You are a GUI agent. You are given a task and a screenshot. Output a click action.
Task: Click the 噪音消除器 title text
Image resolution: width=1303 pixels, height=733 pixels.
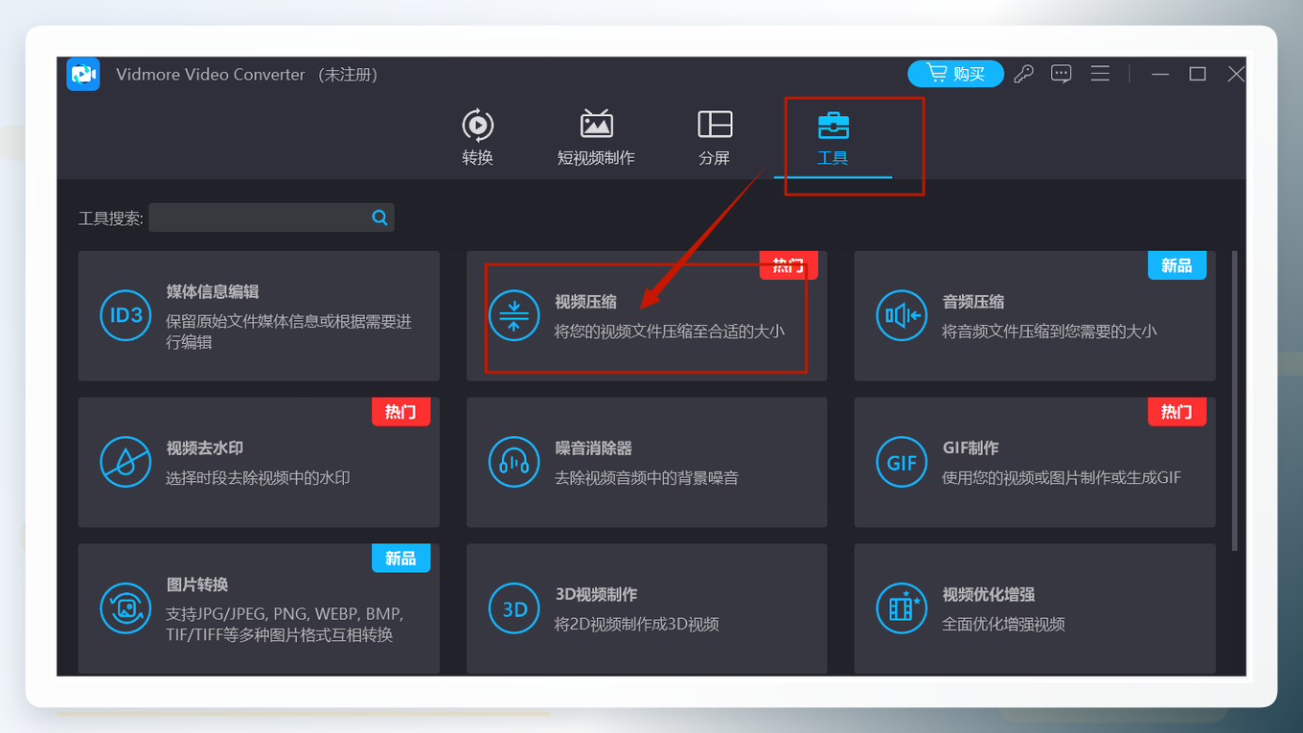tap(593, 447)
